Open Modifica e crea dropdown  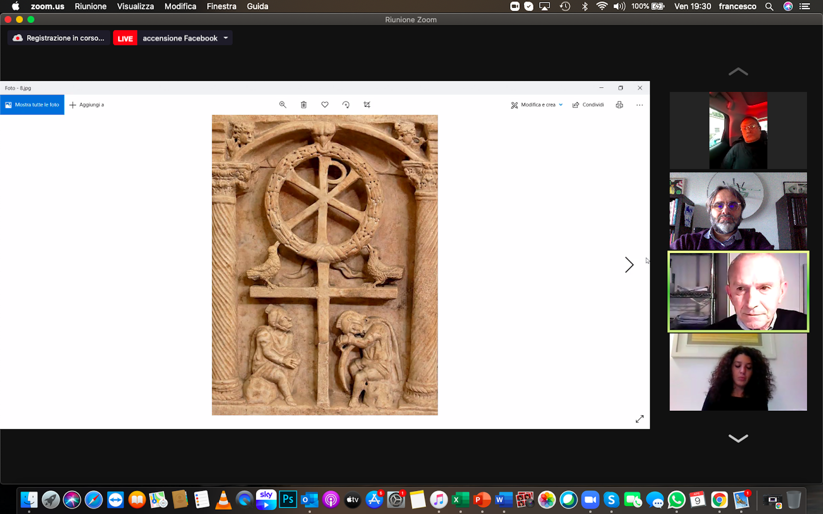pyautogui.click(x=537, y=105)
